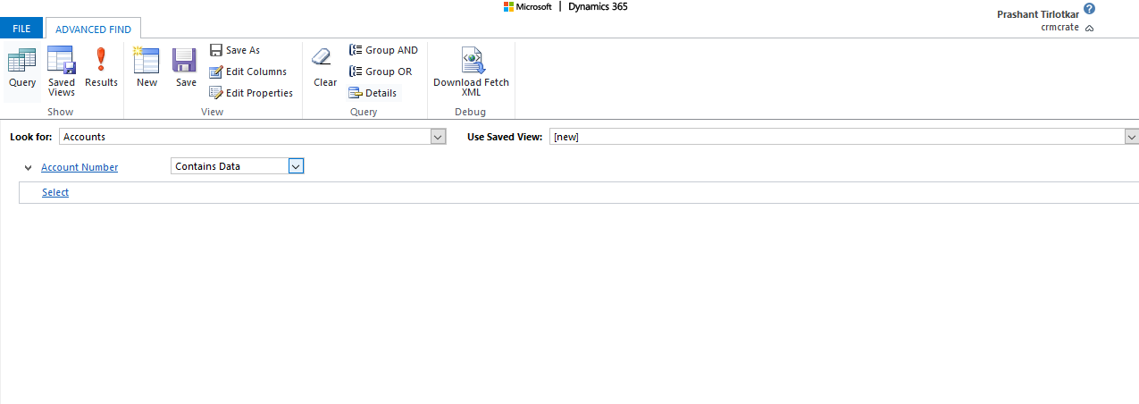Viewport: 1139px width, 404px height.
Task: Apply Group AND to the criteria
Action: pos(383,50)
